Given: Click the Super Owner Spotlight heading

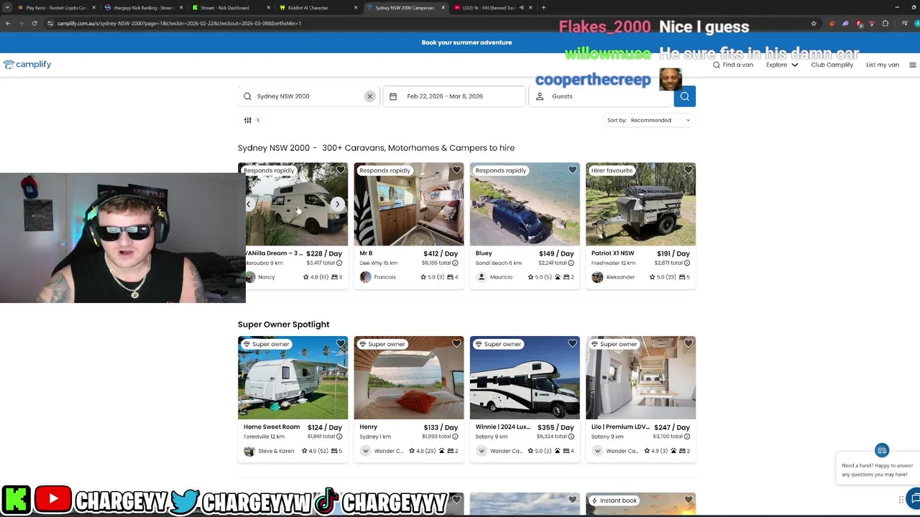Looking at the screenshot, I should pyautogui.click(x=283, y=325).
